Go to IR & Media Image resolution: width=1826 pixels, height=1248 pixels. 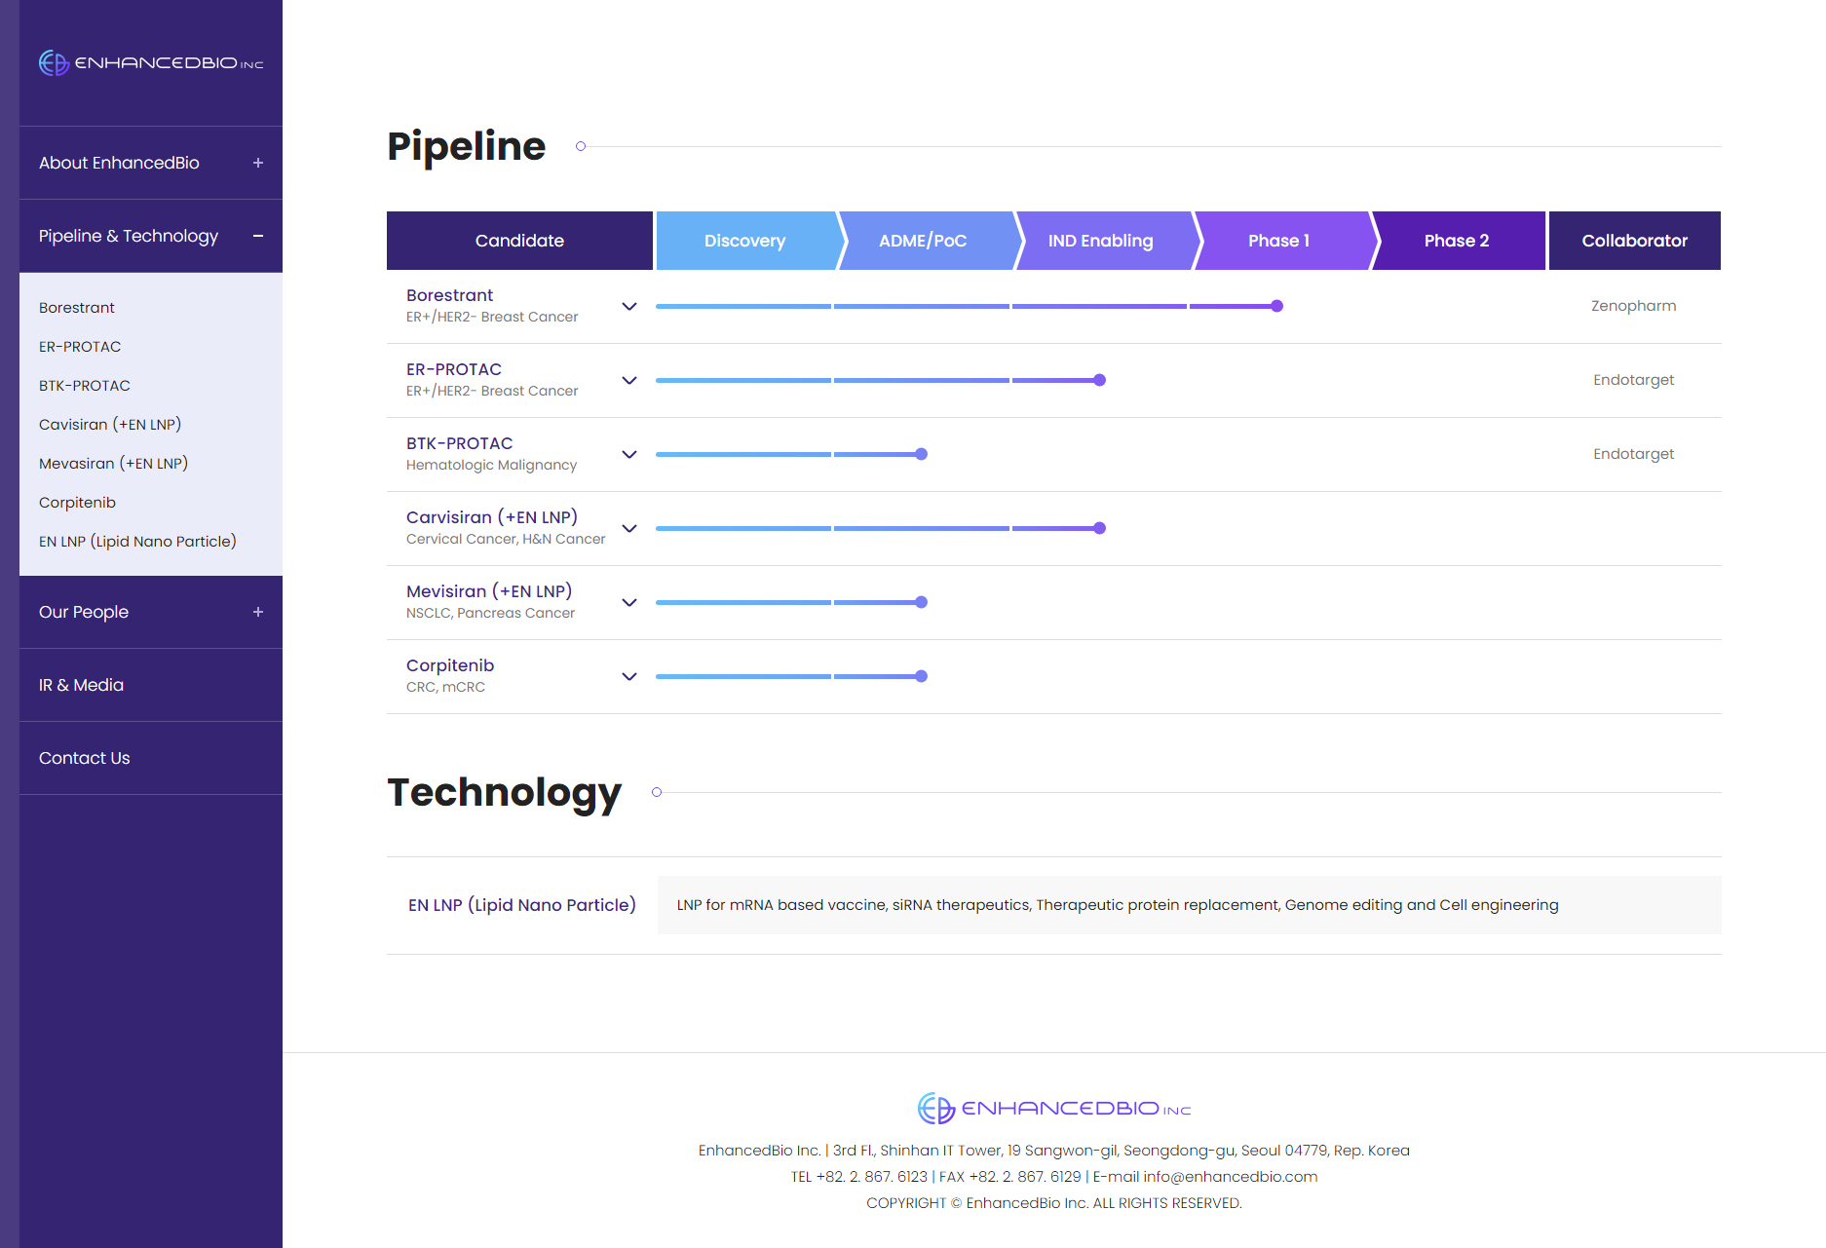pos(151,685)
